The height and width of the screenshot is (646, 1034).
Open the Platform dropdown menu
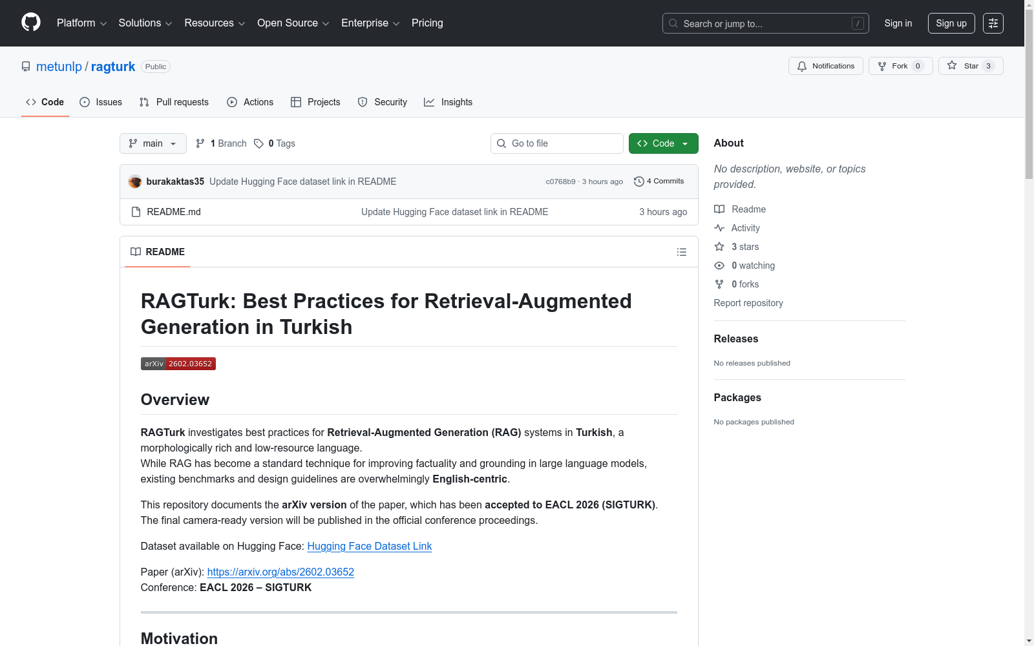81,23
